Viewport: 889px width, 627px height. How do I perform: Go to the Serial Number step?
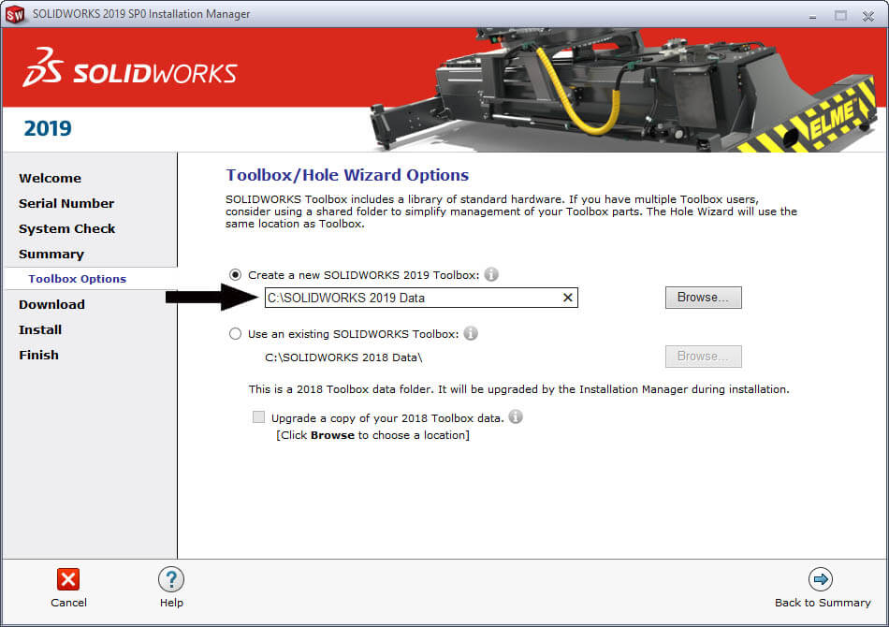[66, 203]
